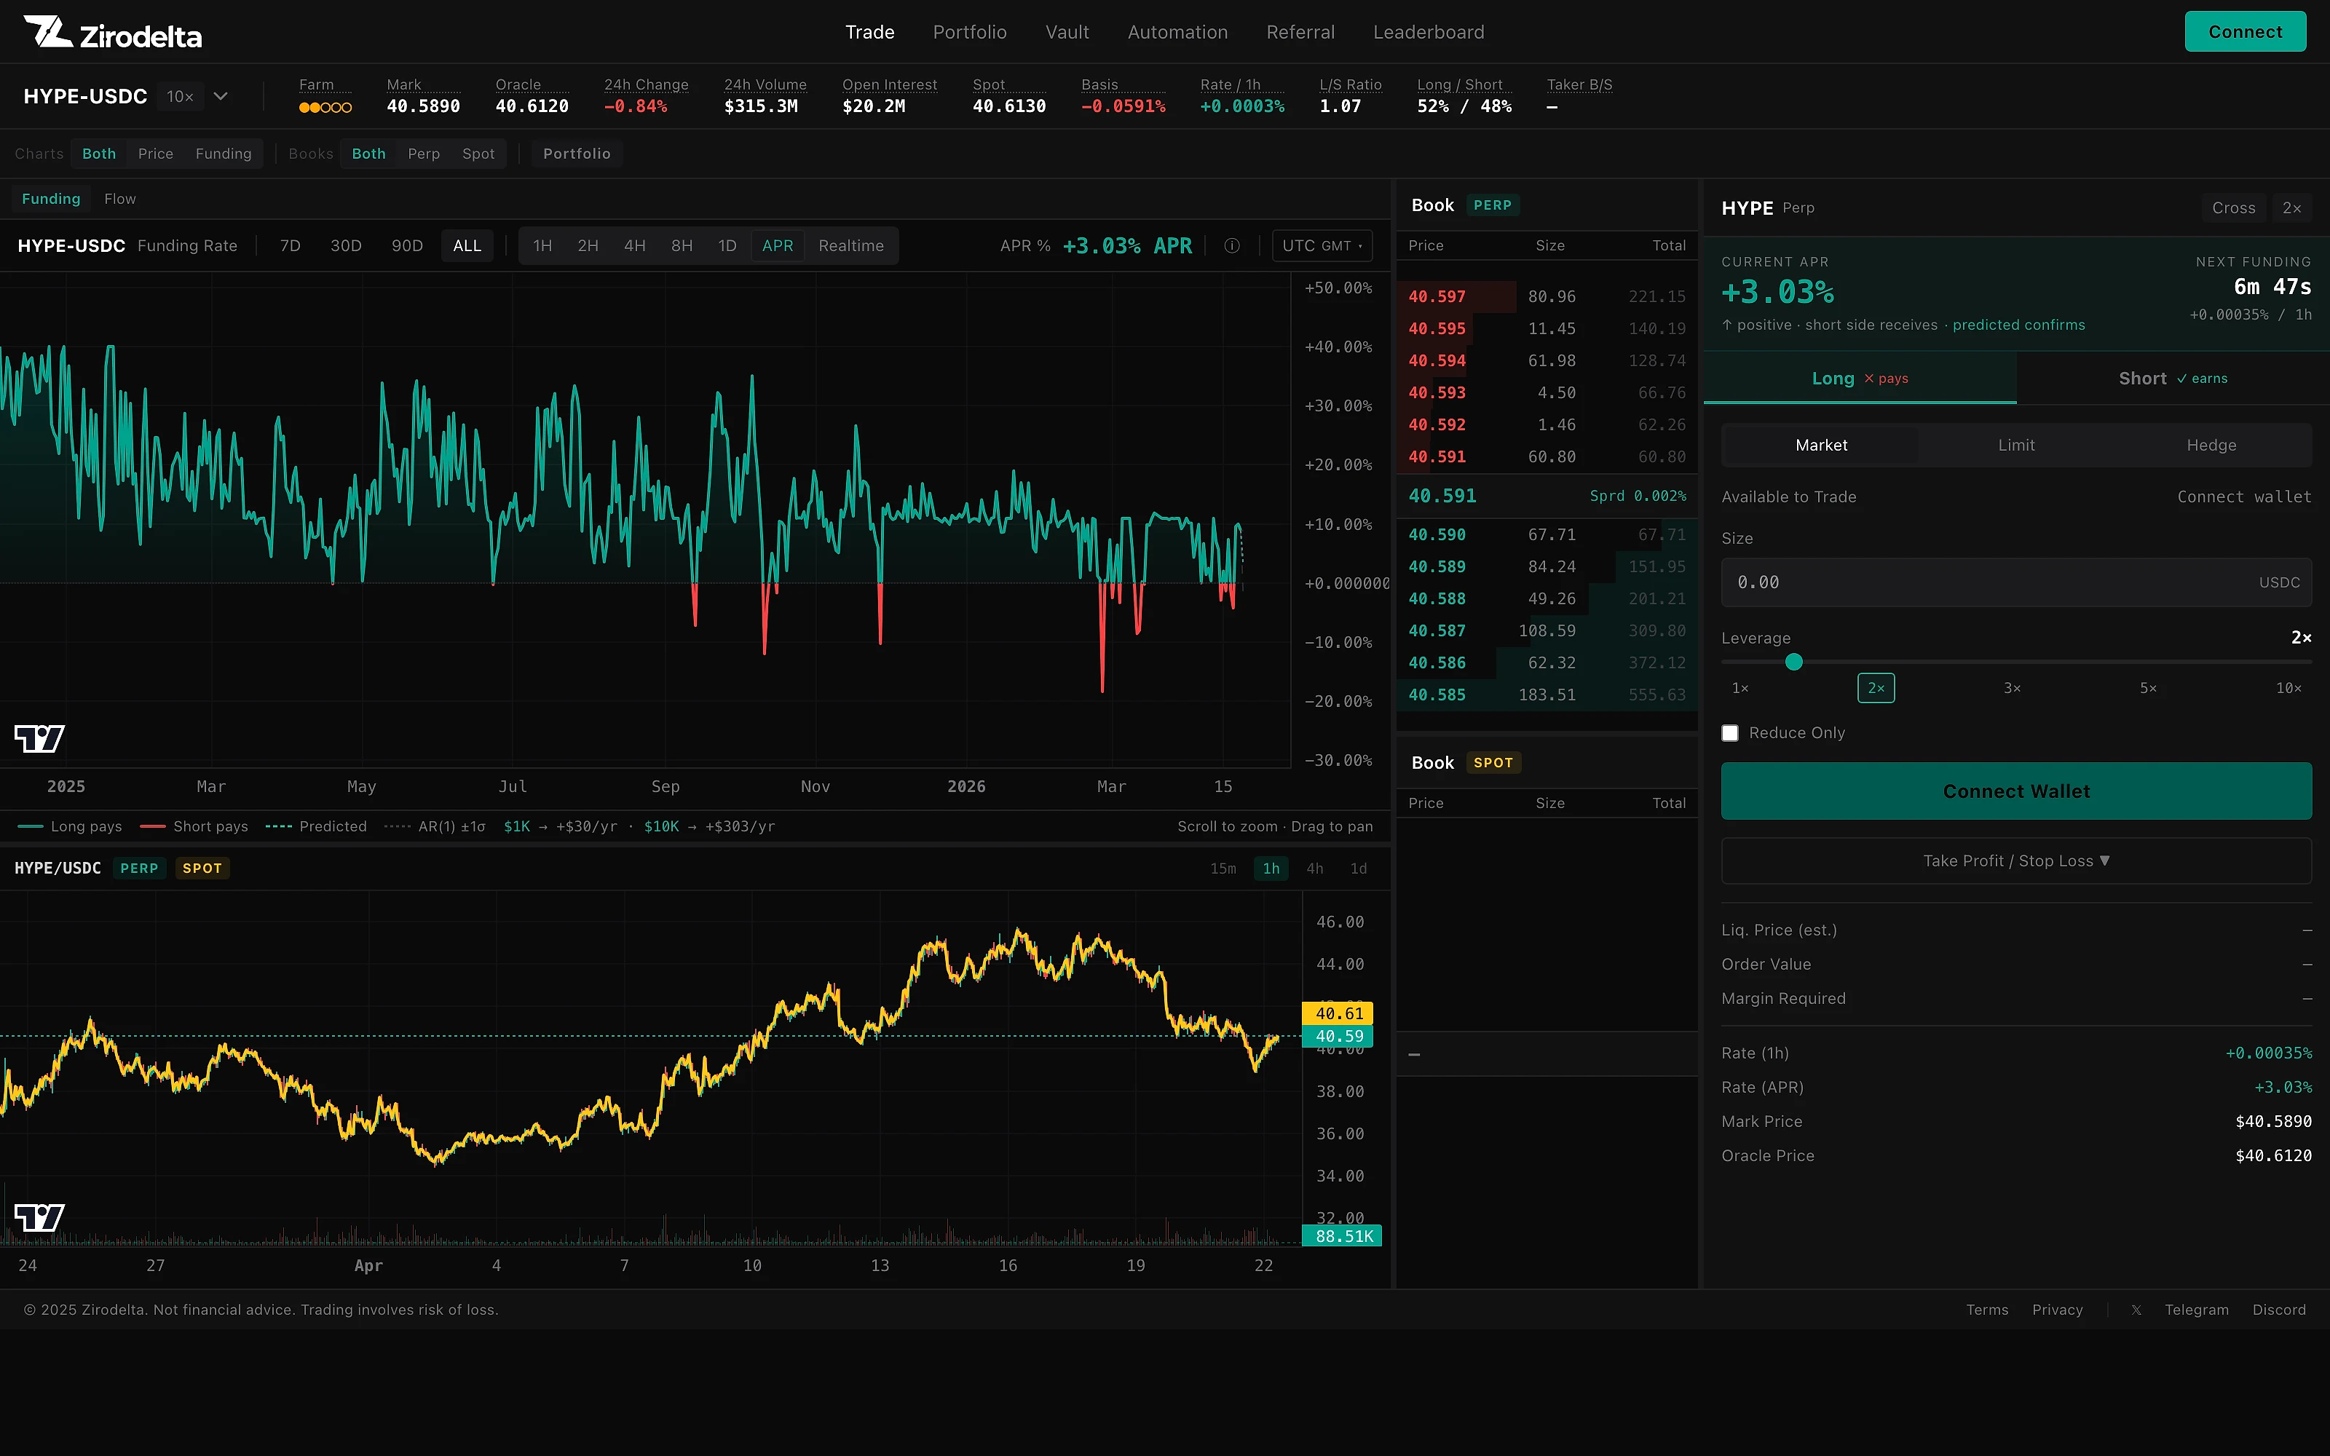Click the Farm rating dots indicator

point(325,107)
